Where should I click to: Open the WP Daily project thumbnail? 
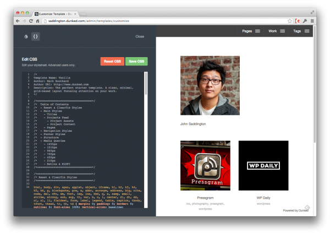pos(263,165)
